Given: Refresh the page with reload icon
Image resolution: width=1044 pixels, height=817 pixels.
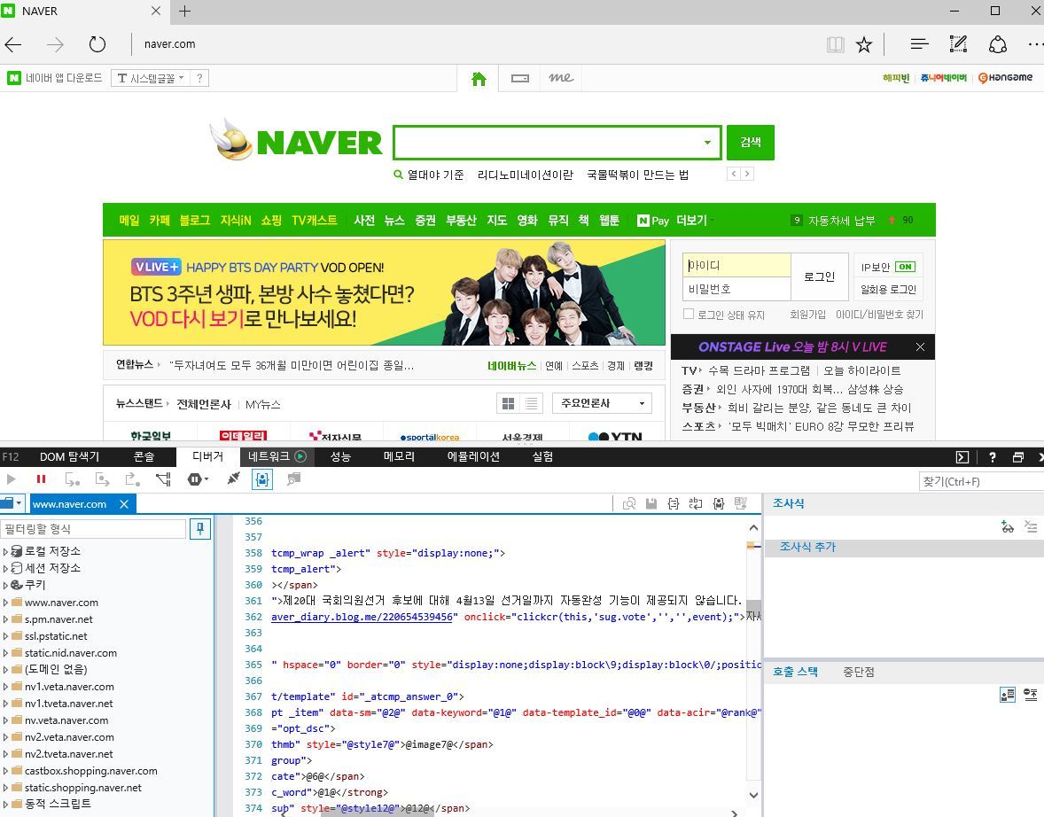Looking at the screenshot, I should 97,44.
